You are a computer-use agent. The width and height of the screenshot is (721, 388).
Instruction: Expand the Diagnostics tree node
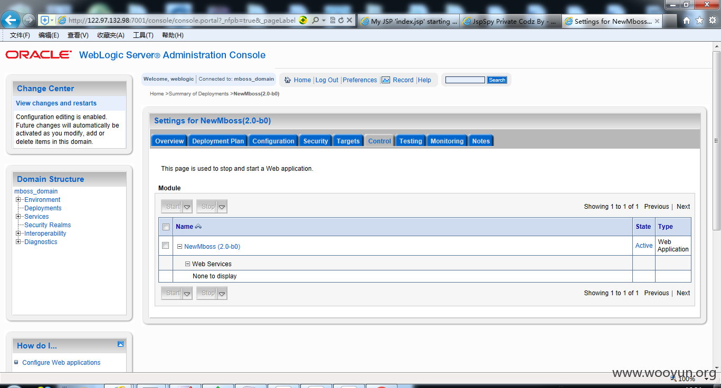[18, 242]
